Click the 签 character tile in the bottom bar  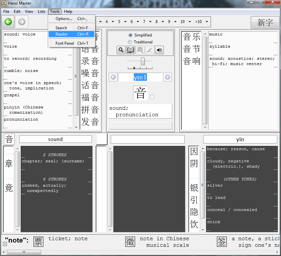[222, 242]
